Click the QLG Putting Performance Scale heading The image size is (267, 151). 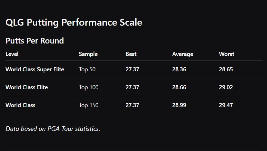tap(74, 22)
